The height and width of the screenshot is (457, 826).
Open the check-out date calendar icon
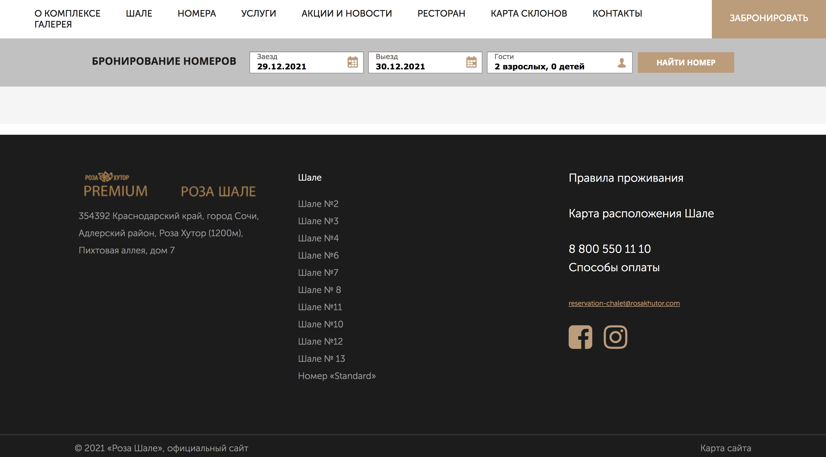click(471, 62)
